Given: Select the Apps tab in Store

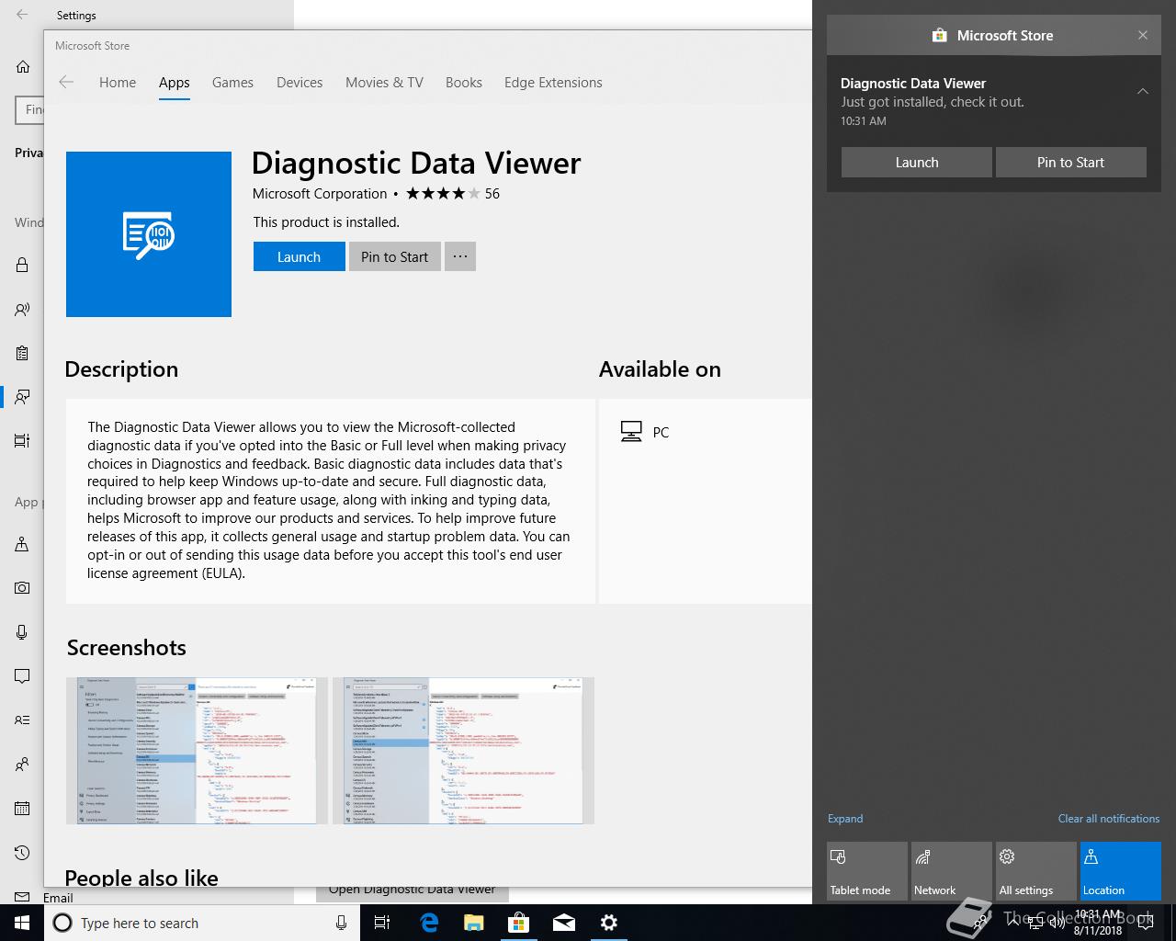Looking at the screenshot, I should pyautogui.click(x=175, y=82).
